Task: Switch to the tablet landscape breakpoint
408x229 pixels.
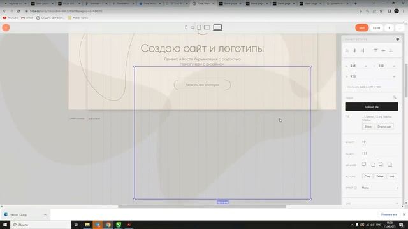Action: 207,27
